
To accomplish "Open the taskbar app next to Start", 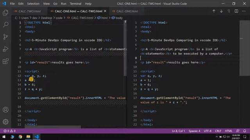I will point(12,136).
